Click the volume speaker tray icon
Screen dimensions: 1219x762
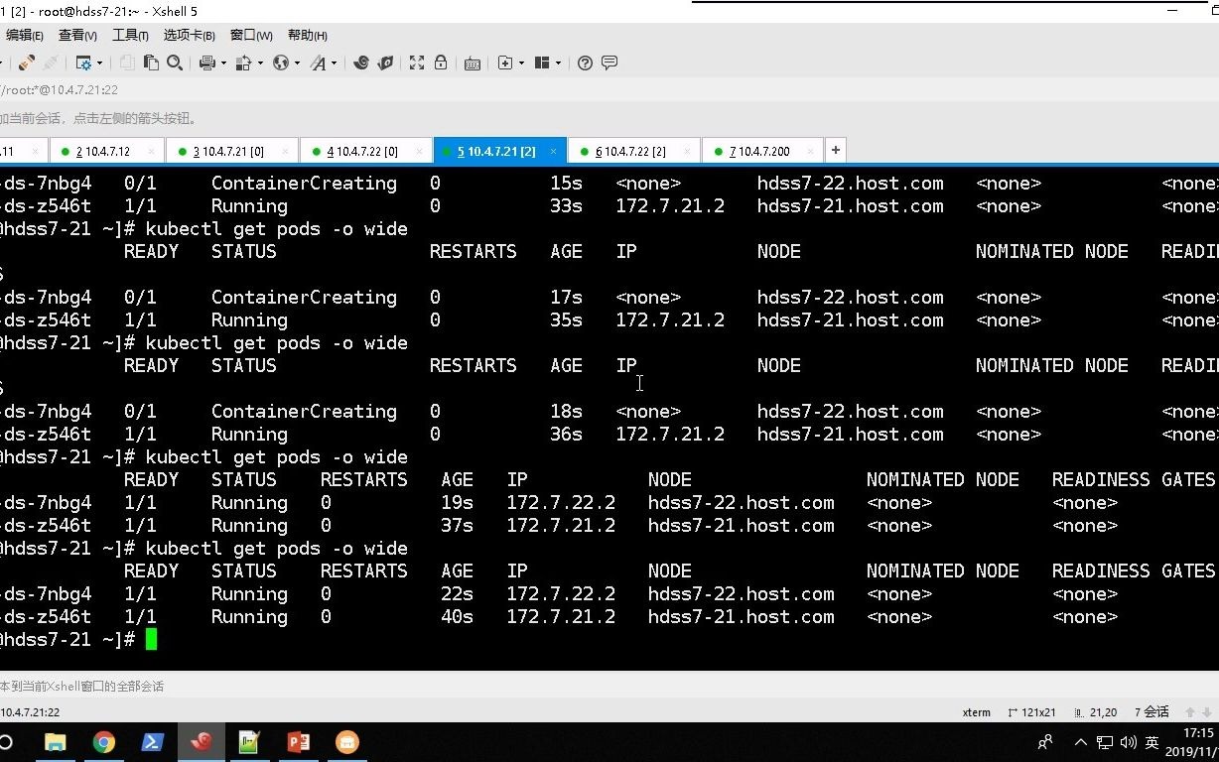(1128, 742)
